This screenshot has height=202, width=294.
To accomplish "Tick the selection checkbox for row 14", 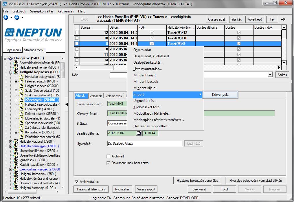I will (x=77, y=60).
